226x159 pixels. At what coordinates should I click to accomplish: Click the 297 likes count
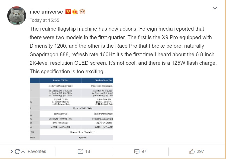click(200, 151)
